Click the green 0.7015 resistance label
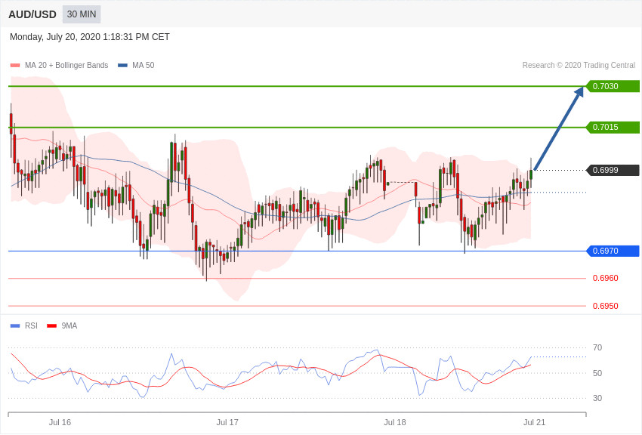The width and height of the screenshot is (642, 435). pyautogui.click(x=612, y=128)
